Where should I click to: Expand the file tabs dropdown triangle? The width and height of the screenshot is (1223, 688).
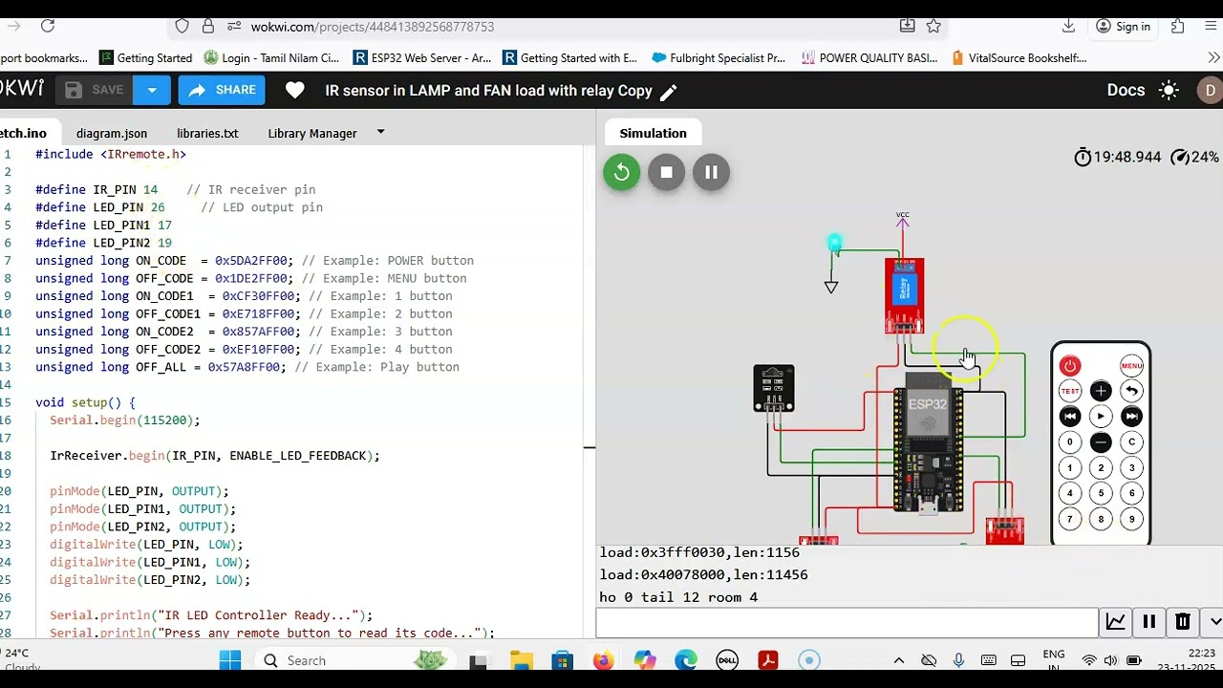(380, 132)
